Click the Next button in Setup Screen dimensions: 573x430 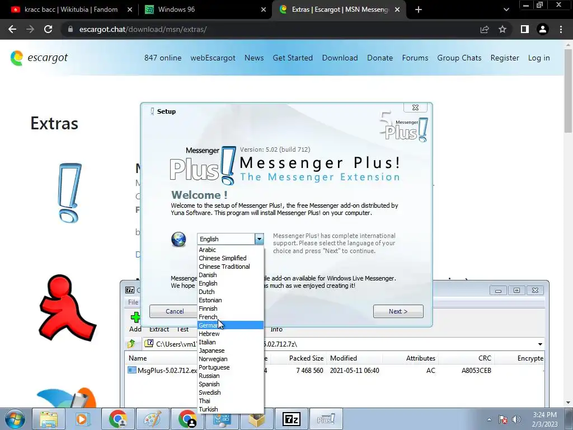398,311
